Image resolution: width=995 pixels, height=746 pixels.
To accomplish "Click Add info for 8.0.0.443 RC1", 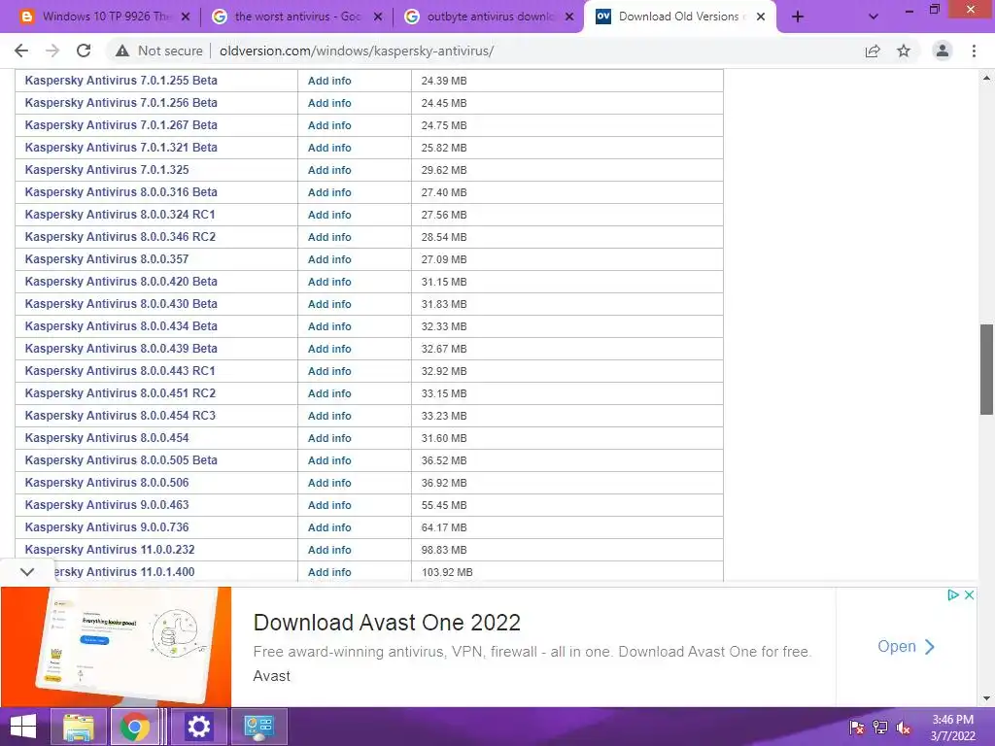I will pyautogui.click(x=329, y=371).
